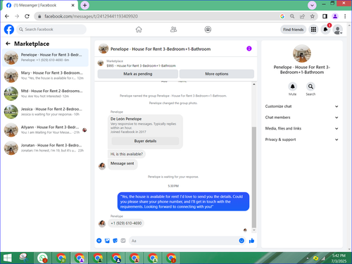Viewport: 352px width, 264px height.
Task: Click the browser address bar URL
Action: coord(91,16)
